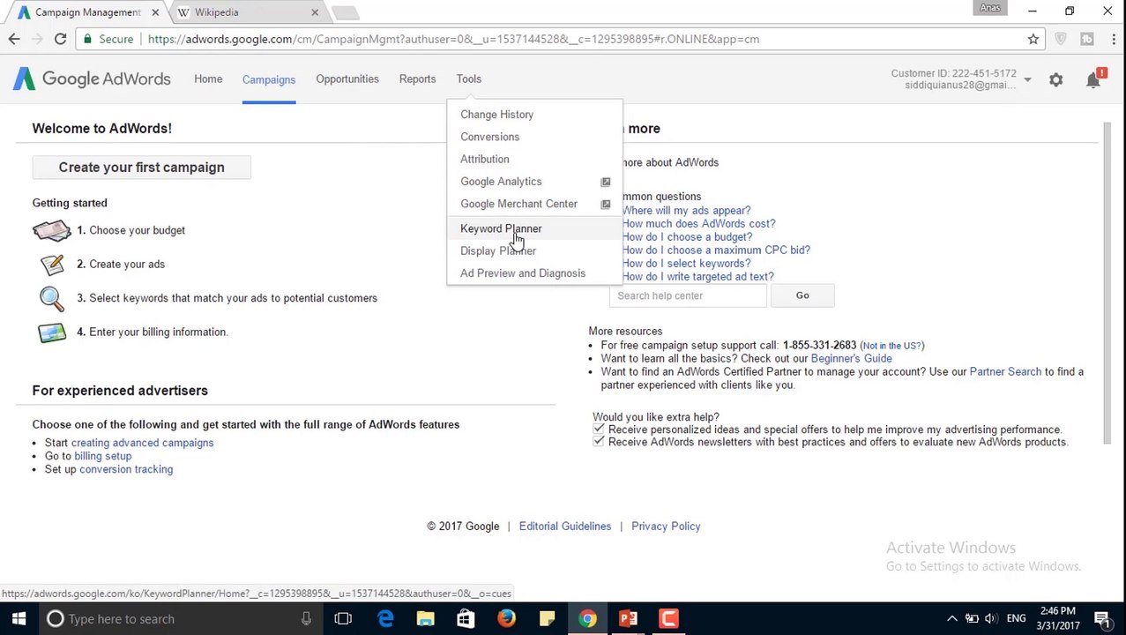1126x635 pixels.
Task: Click the keywords magnifier icon
Action: tap(51, 298)
